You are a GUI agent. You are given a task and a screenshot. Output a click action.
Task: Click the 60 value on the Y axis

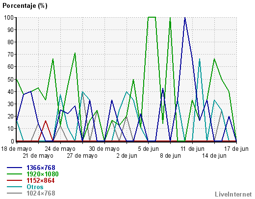[11, 67]
